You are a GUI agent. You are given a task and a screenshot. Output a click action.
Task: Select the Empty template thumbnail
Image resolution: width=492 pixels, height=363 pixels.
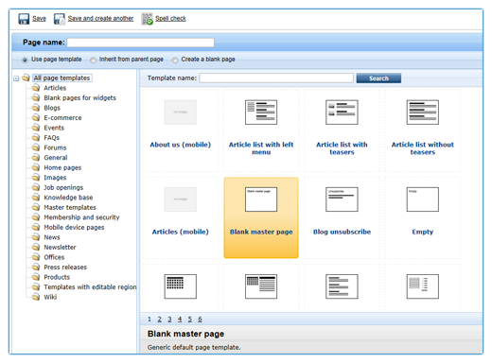[423, 199]
